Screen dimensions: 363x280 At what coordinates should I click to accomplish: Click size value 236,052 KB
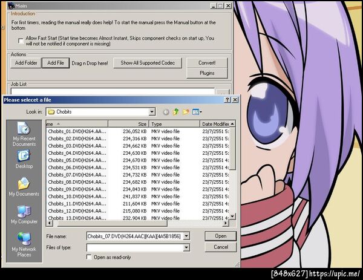click(134, 131)
